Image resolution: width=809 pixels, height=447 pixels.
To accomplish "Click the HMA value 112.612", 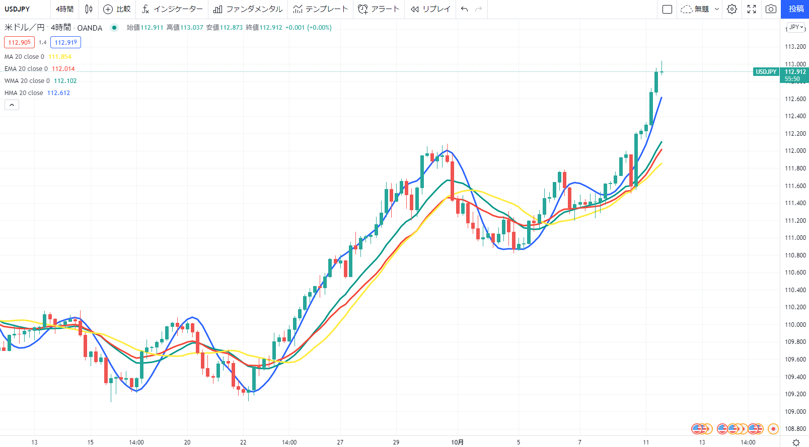I will click(58, 93).
